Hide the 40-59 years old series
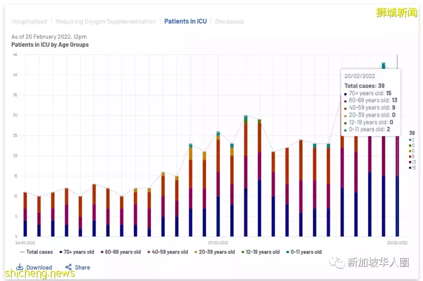Viewport: 423px width, 281px height. (168, 252)
